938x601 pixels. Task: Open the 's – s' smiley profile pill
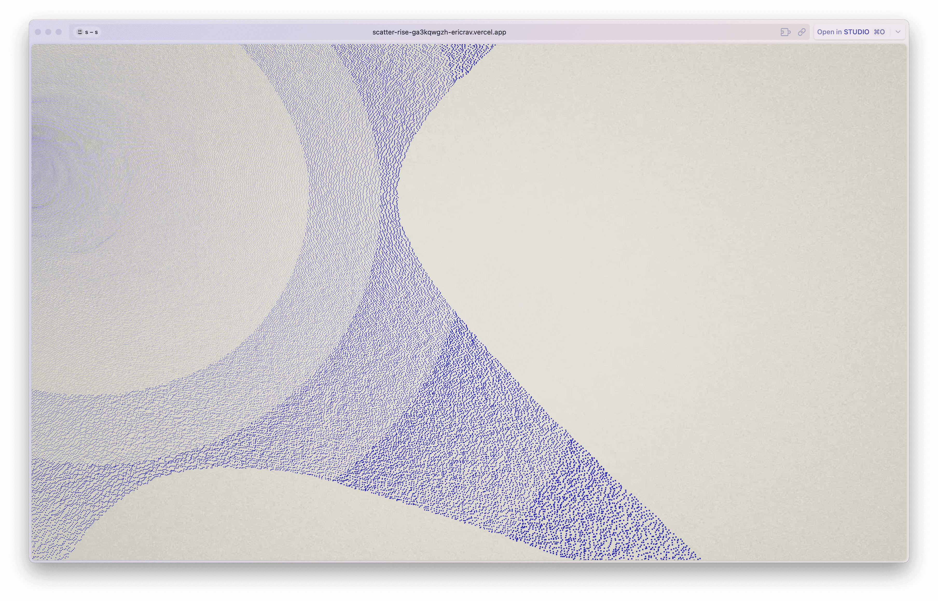click(x=87, y=32)
